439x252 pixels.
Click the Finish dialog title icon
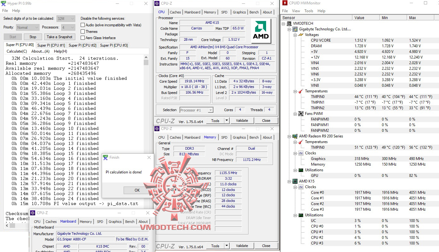tap(106, 157)
